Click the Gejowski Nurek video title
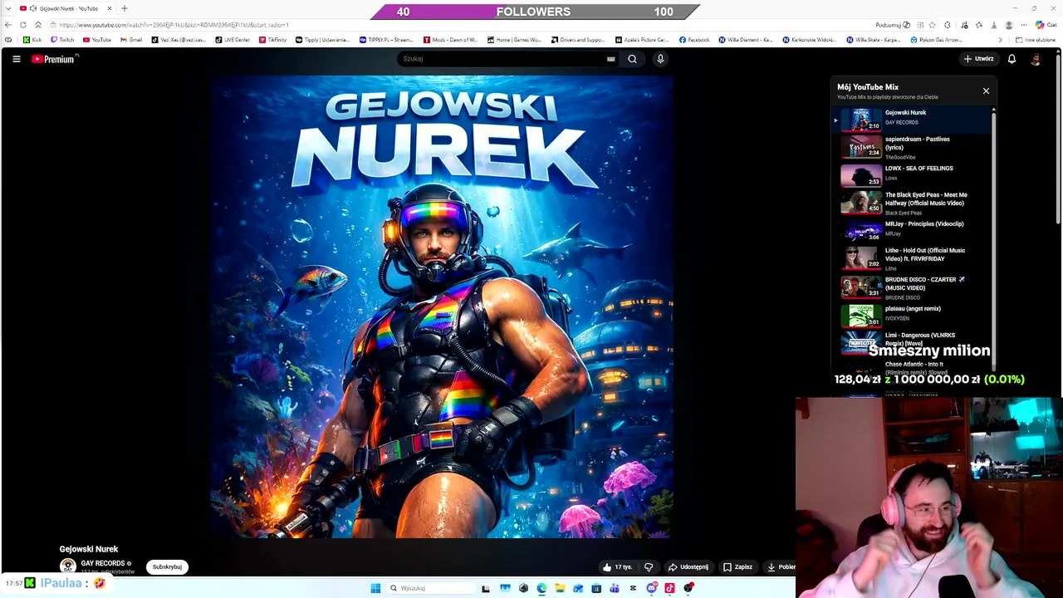The image size is (1063, 598). [89, 549]
